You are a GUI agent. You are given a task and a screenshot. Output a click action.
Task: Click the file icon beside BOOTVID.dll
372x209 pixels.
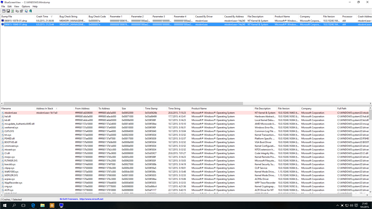[3, 142]
